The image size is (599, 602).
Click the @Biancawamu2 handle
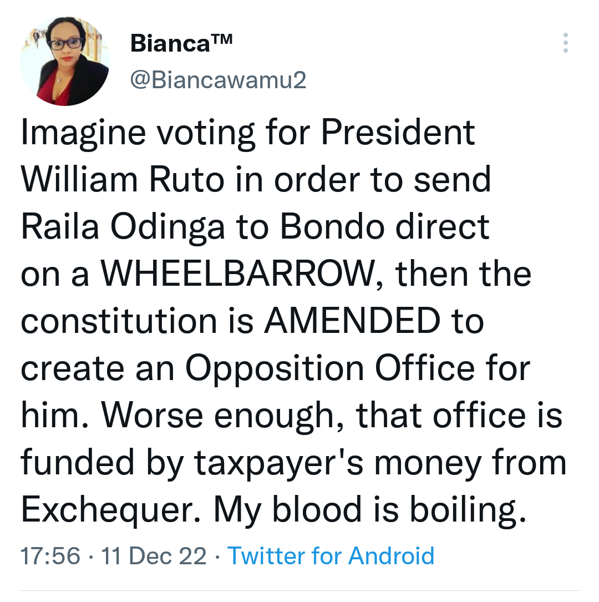(x=218, y=80)
